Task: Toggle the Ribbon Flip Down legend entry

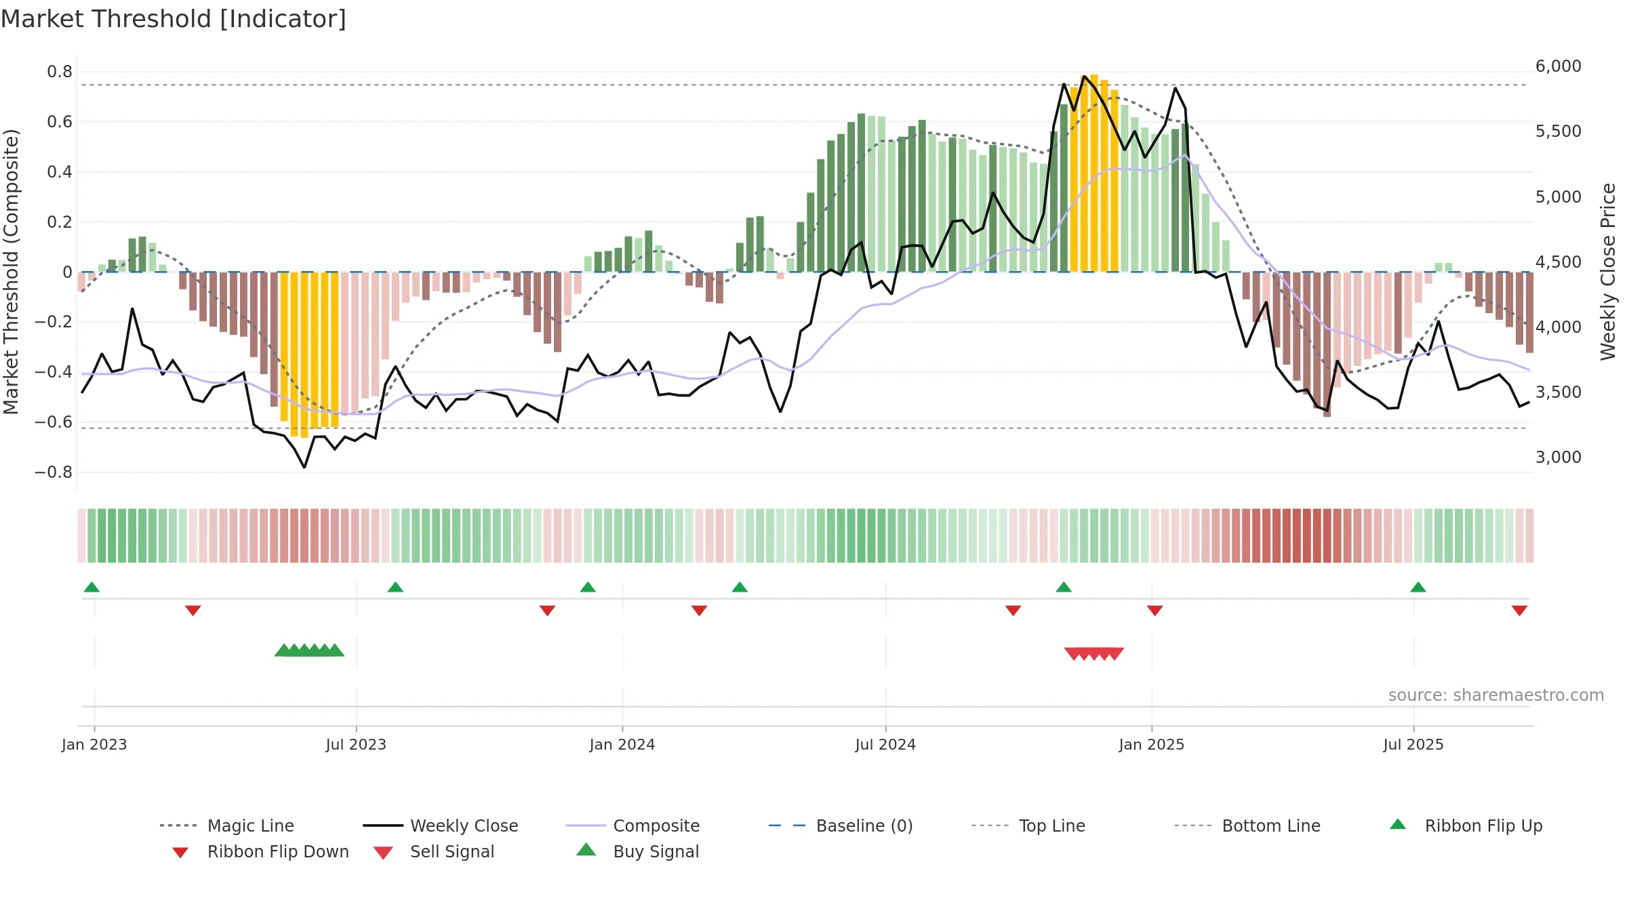Action: pos(260,851)
